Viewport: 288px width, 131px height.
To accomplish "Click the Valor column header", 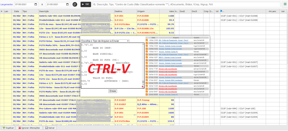I will pos(167,11).
